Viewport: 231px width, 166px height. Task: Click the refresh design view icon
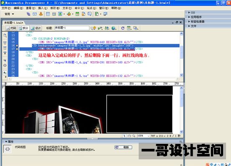[123, 28]
